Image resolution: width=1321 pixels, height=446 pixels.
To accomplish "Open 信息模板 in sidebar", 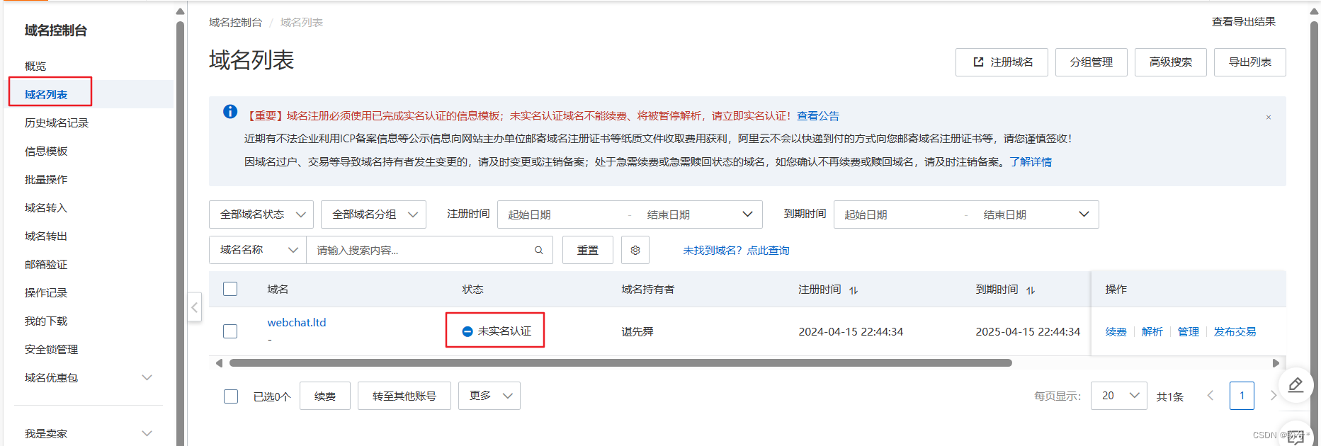I will [46, 151].
